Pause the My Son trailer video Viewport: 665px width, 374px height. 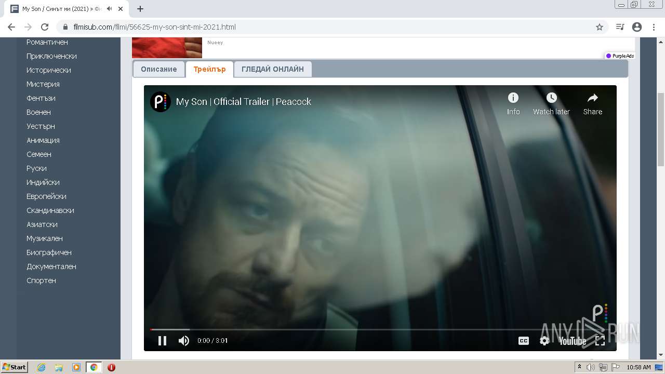[162, 341]
